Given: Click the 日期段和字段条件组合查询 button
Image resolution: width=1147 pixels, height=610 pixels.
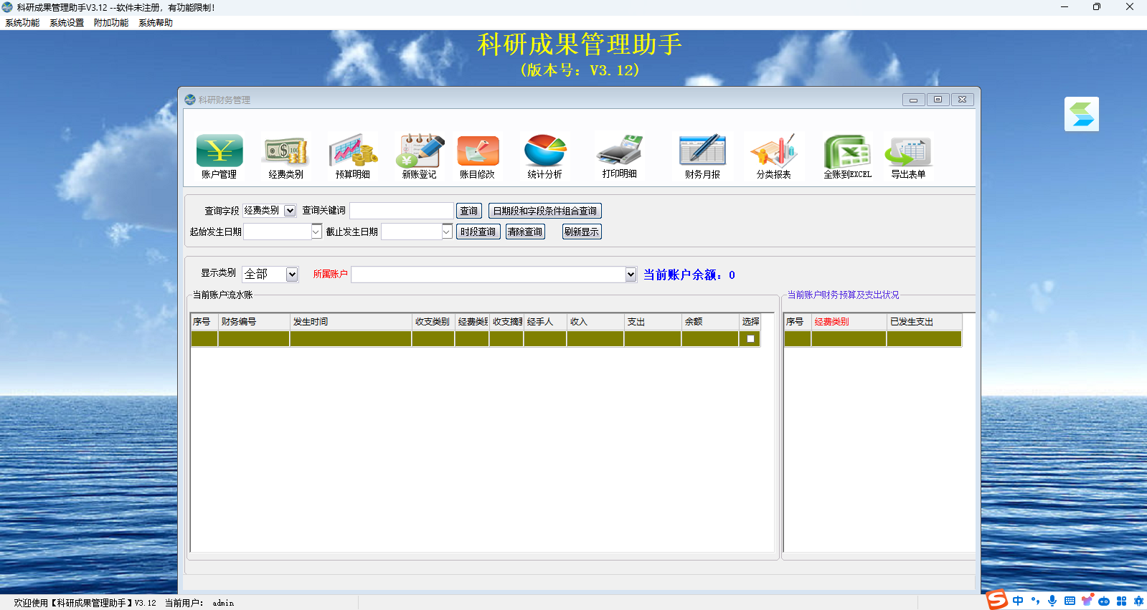Looking at the screenshot, I should pyautogui.click(x=545, y=211).
